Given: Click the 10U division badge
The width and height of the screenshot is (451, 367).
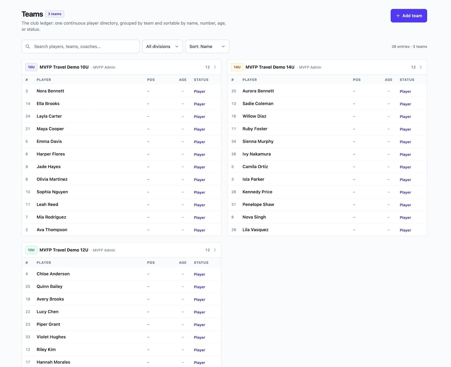Looking at the screenshot, I should point(31,67).
